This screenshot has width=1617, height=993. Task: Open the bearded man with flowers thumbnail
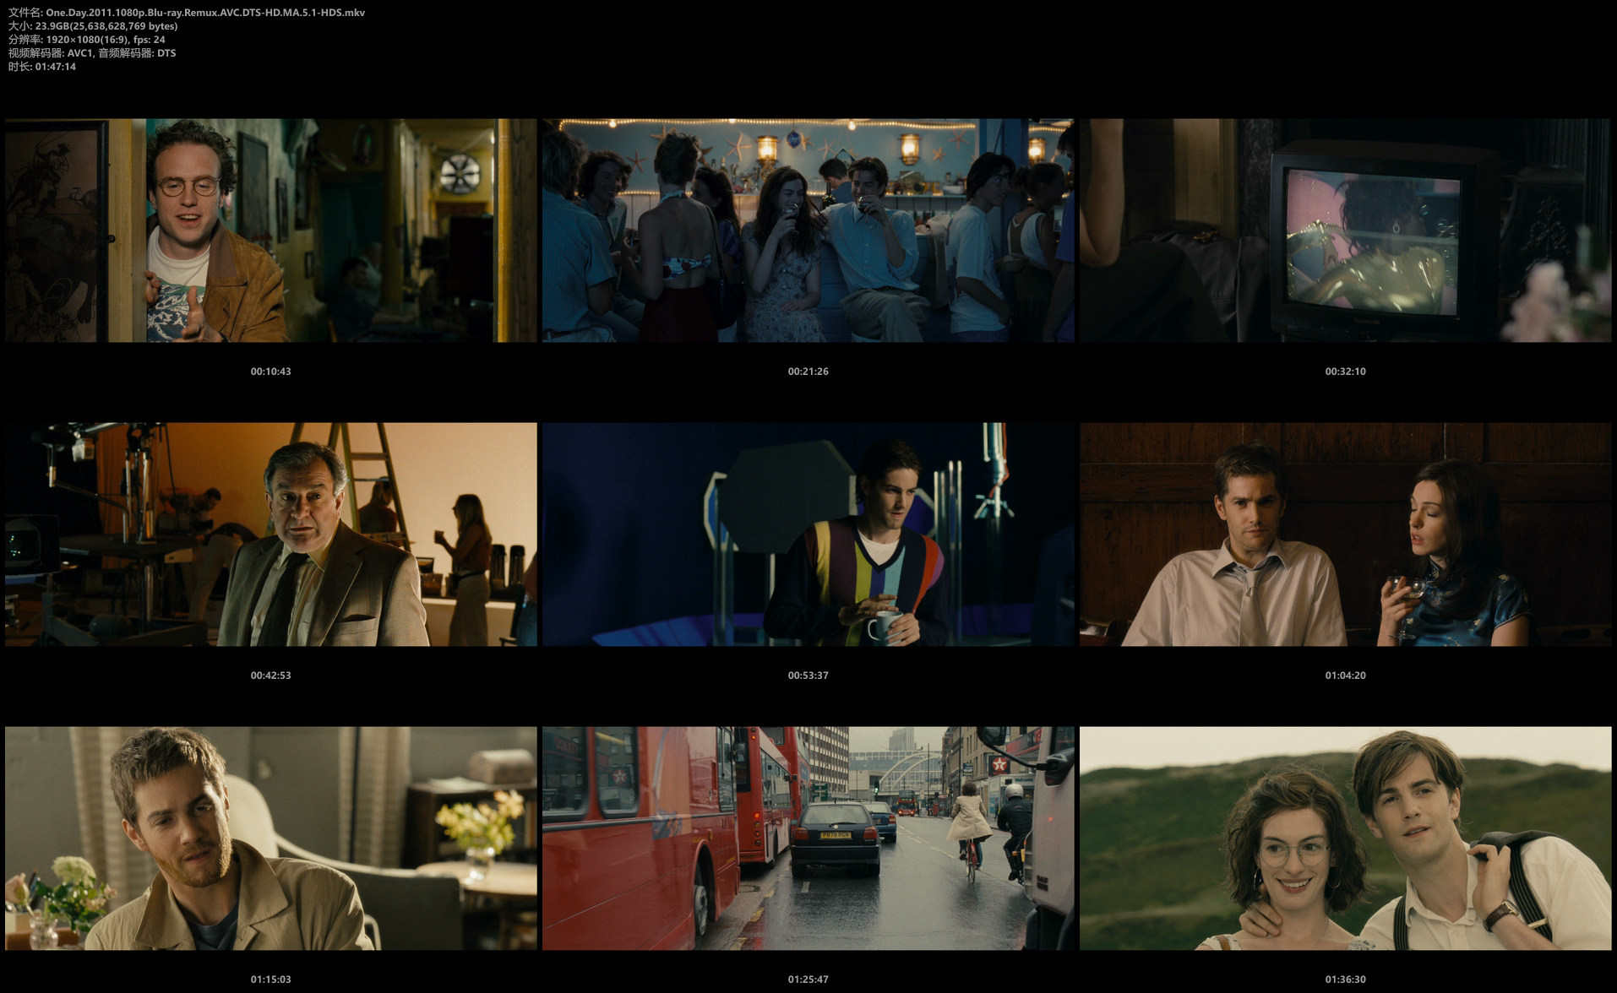point(270,838)
